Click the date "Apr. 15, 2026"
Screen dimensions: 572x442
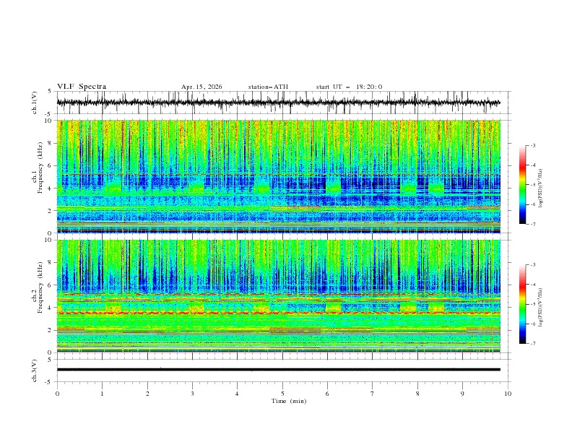[x=201, y=87]
